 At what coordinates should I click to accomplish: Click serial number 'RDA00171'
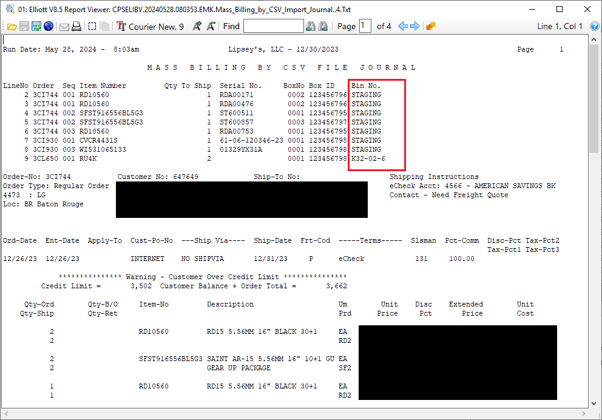(237, 95)
